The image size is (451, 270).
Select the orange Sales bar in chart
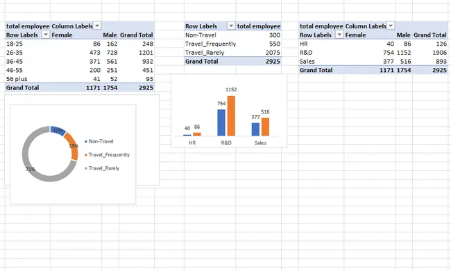click(x=266, y=127)
